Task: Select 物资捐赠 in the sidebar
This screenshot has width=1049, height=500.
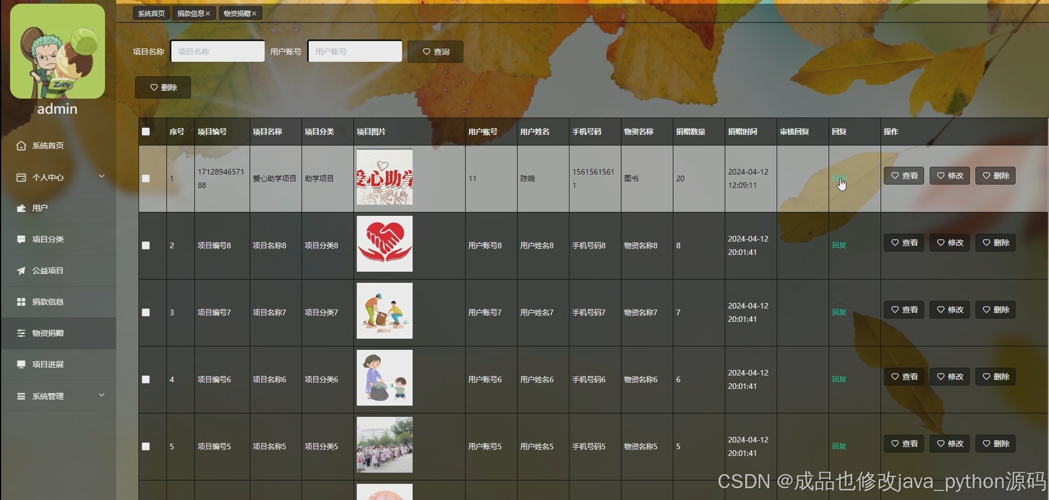Action: 58,333
